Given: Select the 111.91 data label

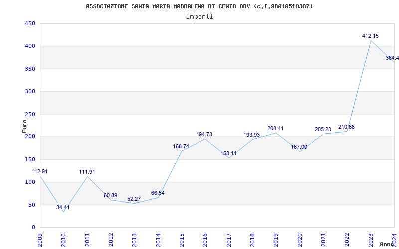Looking at the screenshot, I should coord(87,172).
